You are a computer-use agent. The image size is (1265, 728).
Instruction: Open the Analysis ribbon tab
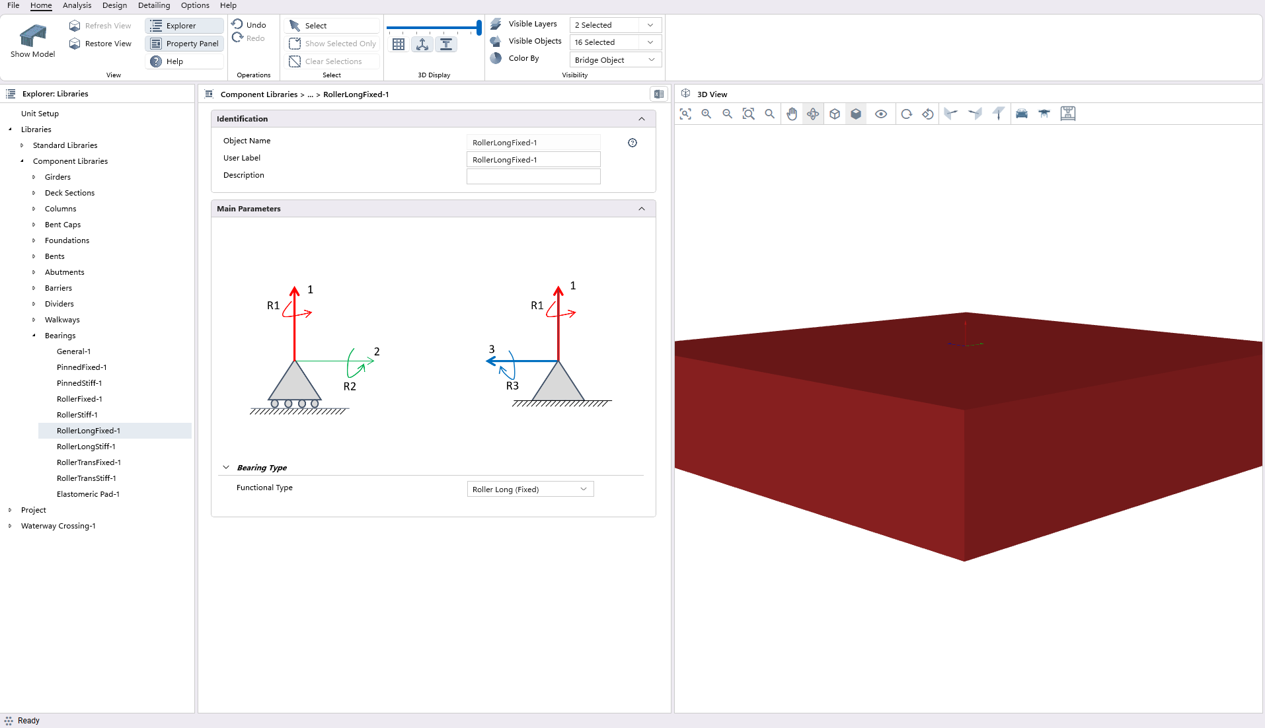tap(77, 5)
